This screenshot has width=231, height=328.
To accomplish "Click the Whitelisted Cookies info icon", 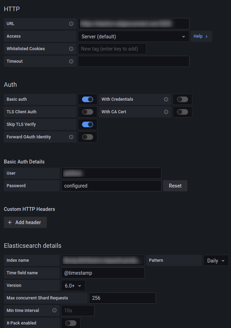I will pos(71,49).
